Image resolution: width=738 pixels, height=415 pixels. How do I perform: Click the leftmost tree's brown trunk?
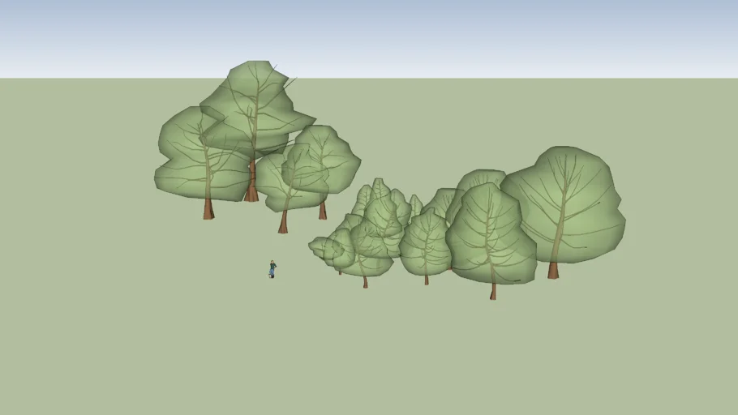[208, 209]
